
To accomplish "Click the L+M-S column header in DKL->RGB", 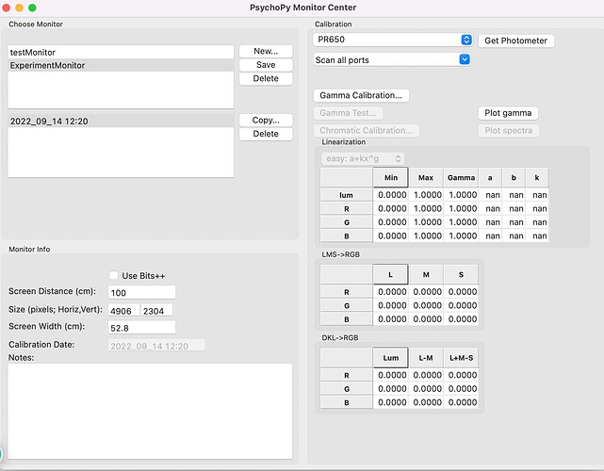I will coord(461,358).
